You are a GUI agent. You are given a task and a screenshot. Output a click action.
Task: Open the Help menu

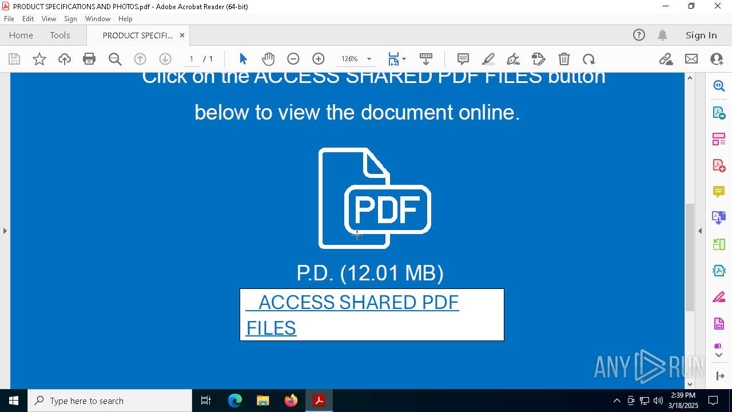125,18
